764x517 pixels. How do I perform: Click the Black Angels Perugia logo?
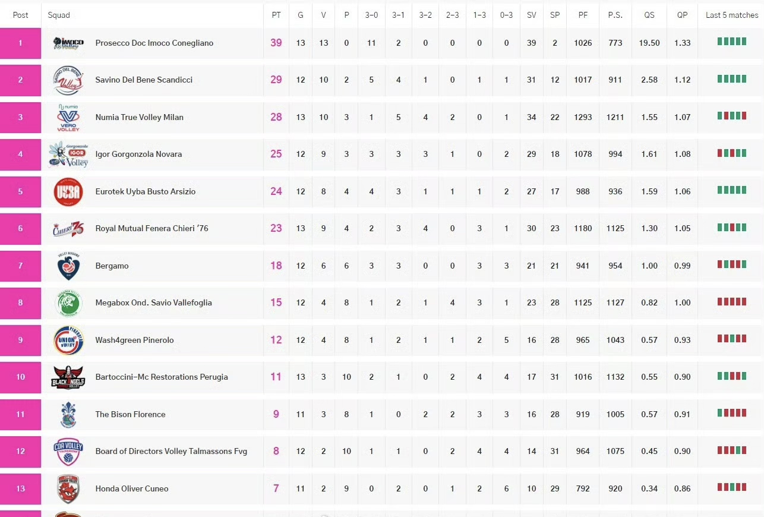pos(68,377)
